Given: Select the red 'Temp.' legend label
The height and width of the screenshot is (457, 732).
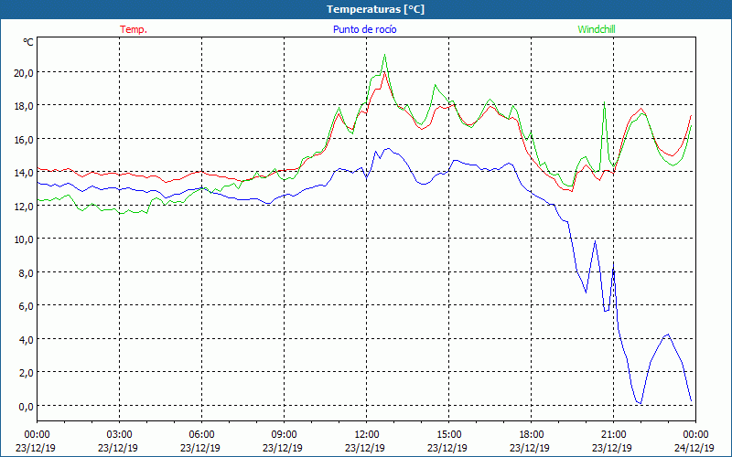Looking at the screenshot, I should 134,29.
